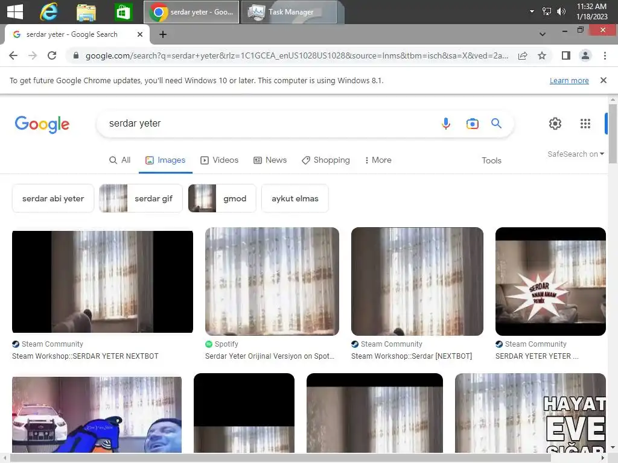Select the aykut elmas suggestion chip
Image resolution: width=618 pixels, height=463 pixels.
[295, 198]
